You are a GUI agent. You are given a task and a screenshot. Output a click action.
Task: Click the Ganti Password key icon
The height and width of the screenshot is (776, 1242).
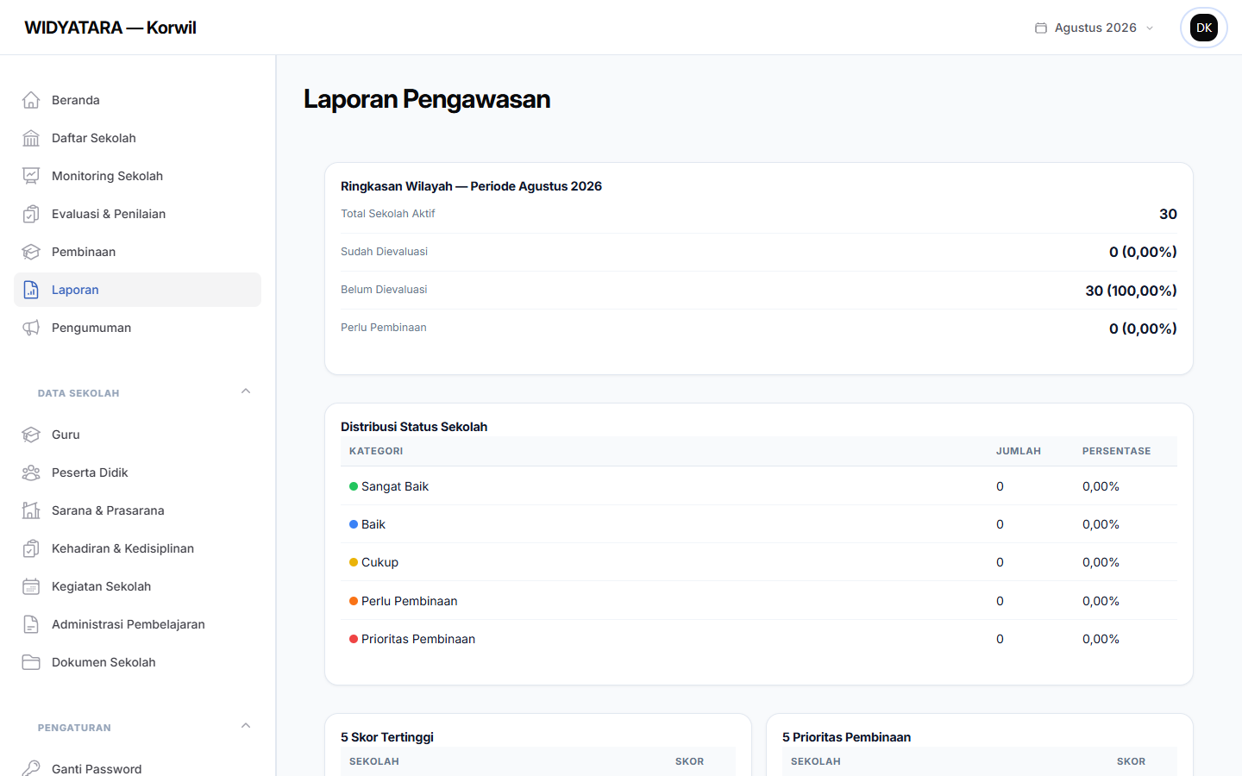coord(31,767)
